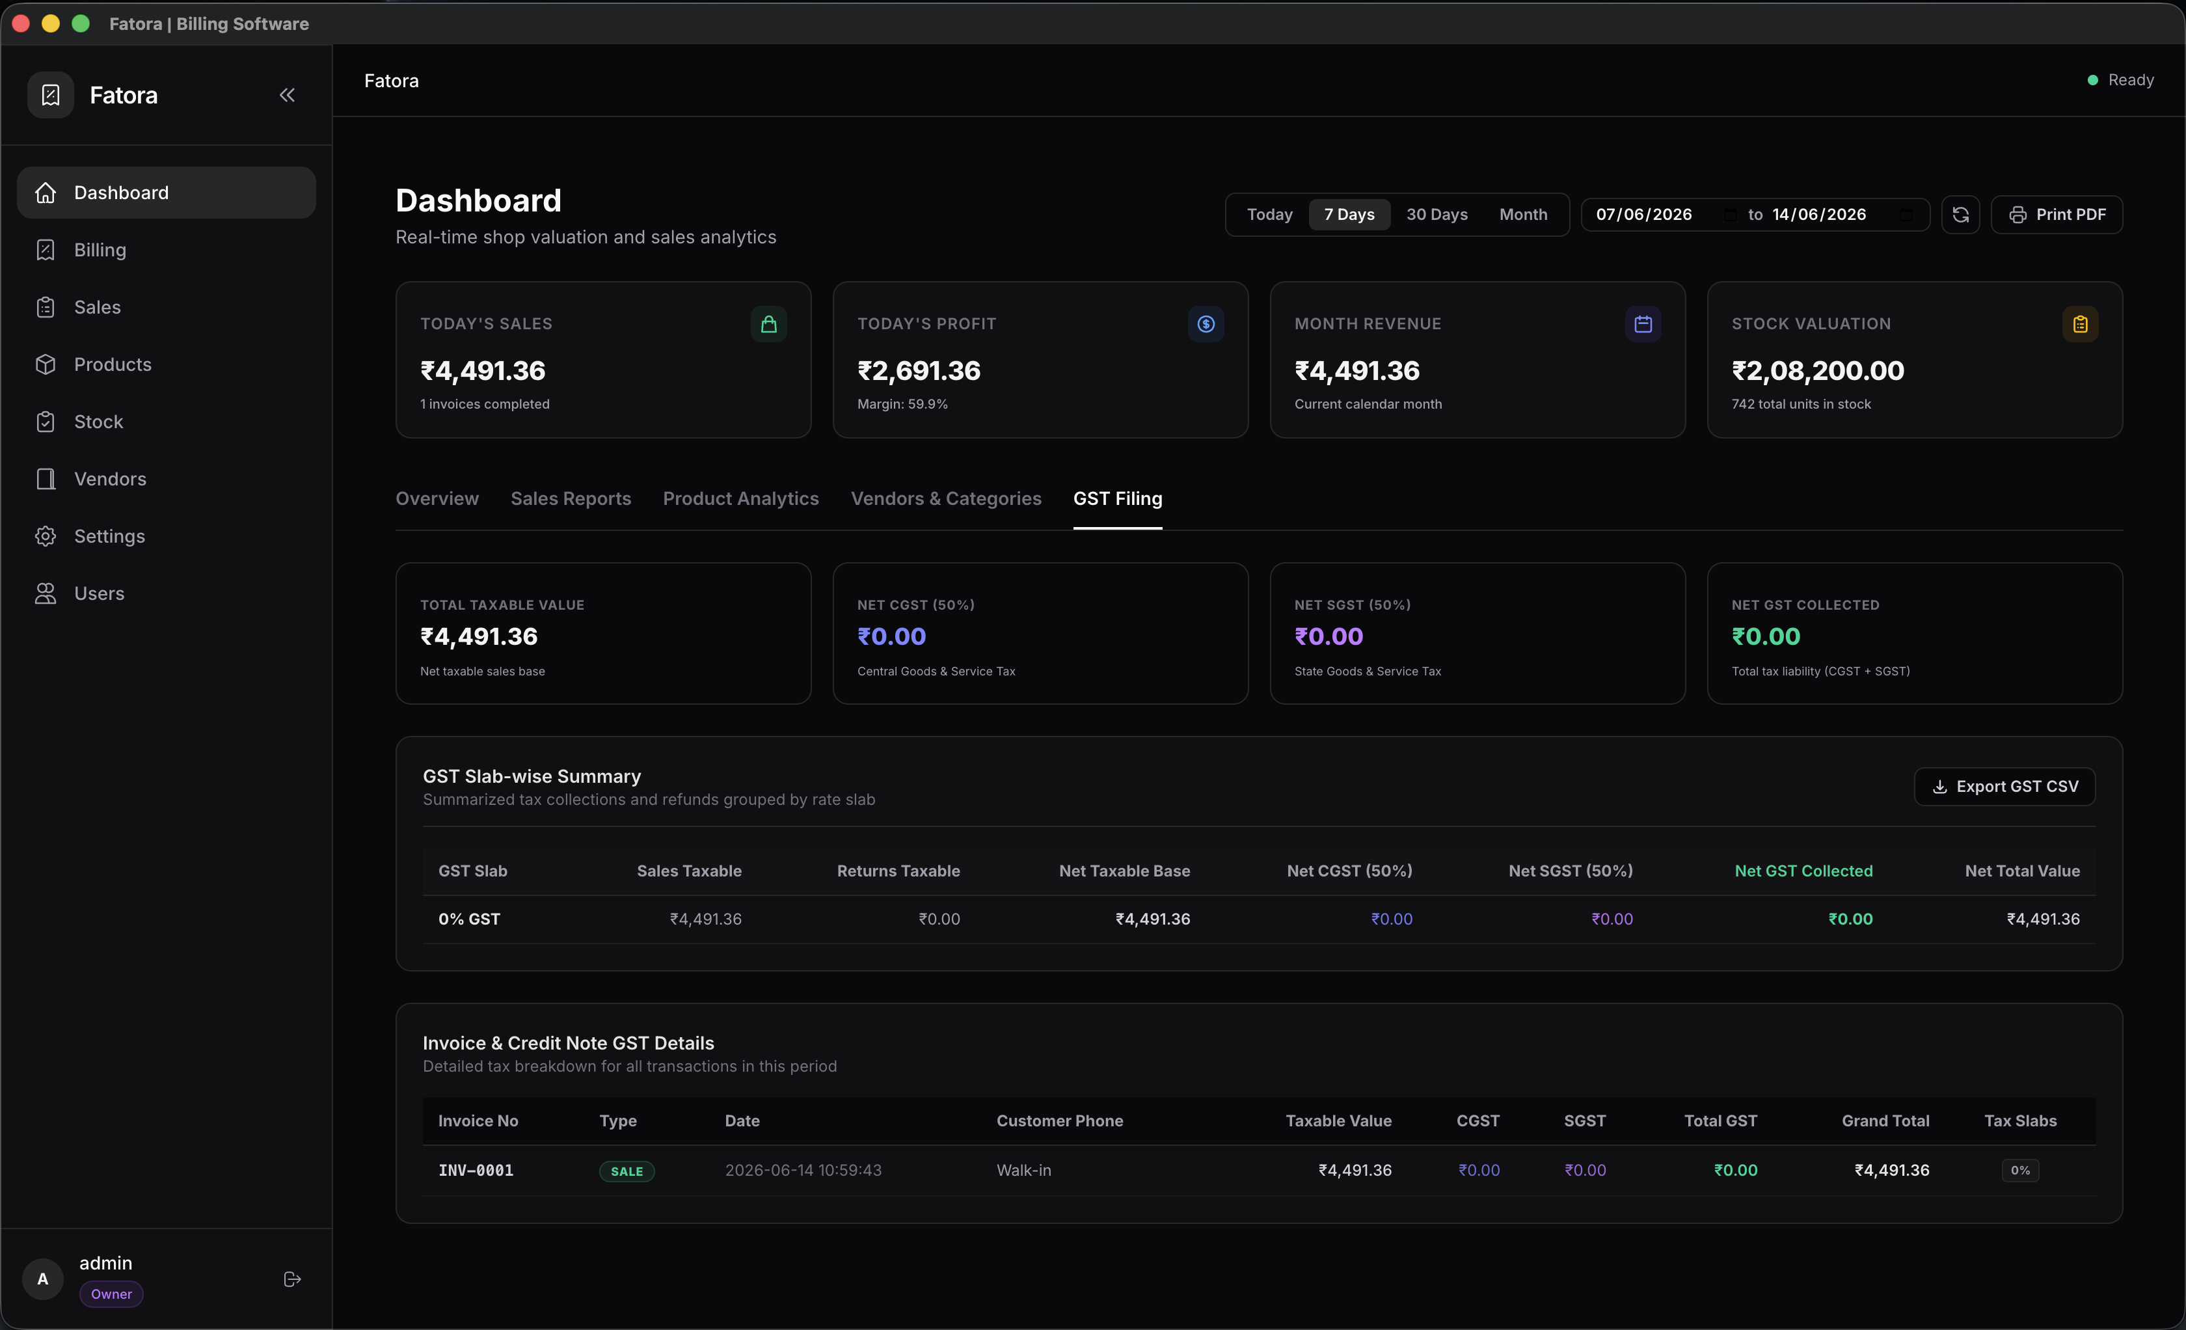Switch to the Overview tab
The height and width of the screenshot is (1330, 2186).
437,498
